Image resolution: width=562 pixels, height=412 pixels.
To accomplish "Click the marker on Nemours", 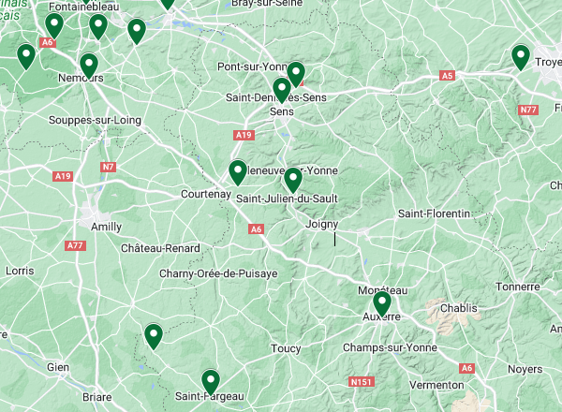I will (x=89, y=66).
